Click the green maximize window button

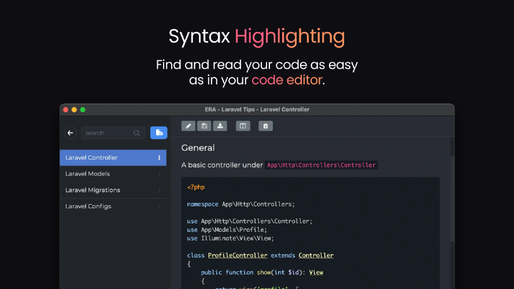[83, 110]
